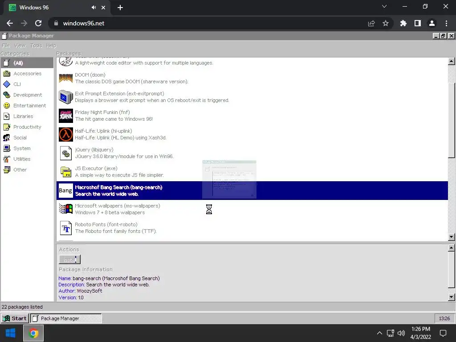This screenshot has height=342, width=456.
Task: Click Chrome icon in Windows taskbar
Action: click(33, 333)
